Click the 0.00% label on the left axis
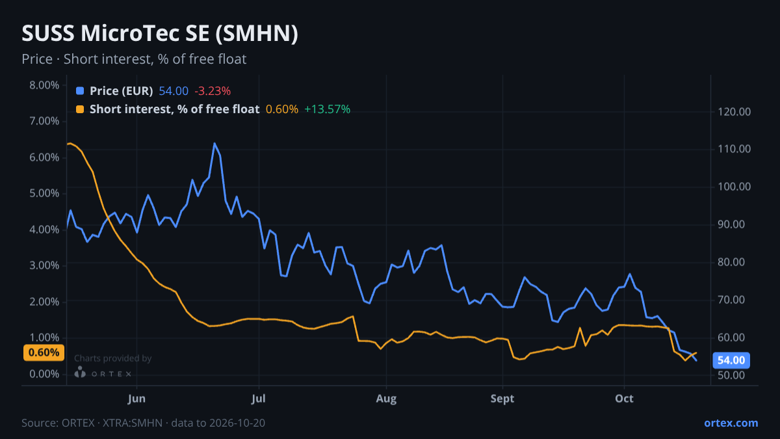 pos(44,374)
